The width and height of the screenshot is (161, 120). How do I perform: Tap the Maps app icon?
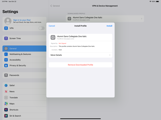[x=6, y=104]
